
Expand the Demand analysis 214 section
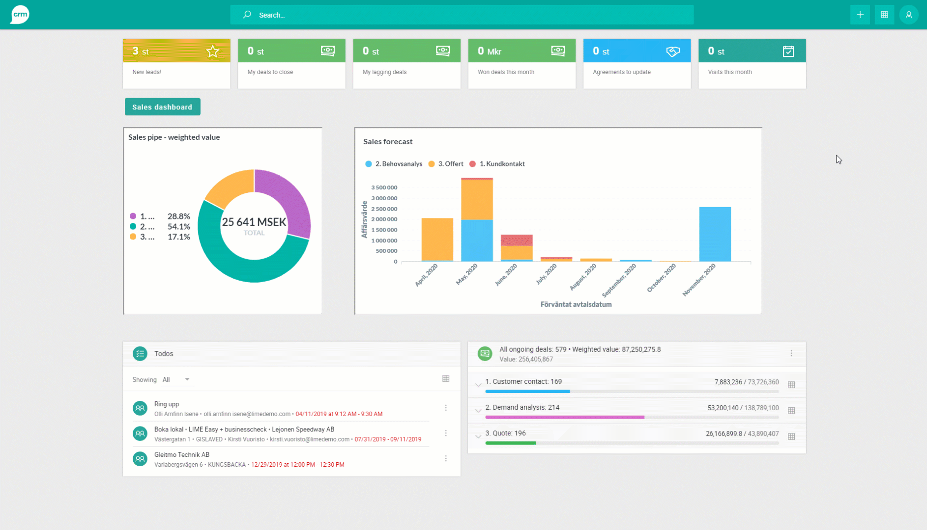tap(478, 411)
